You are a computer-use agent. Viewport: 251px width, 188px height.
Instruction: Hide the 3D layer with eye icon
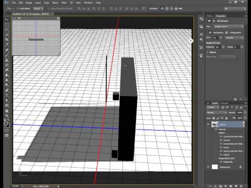pyautogui.click(x=208, y=124)
